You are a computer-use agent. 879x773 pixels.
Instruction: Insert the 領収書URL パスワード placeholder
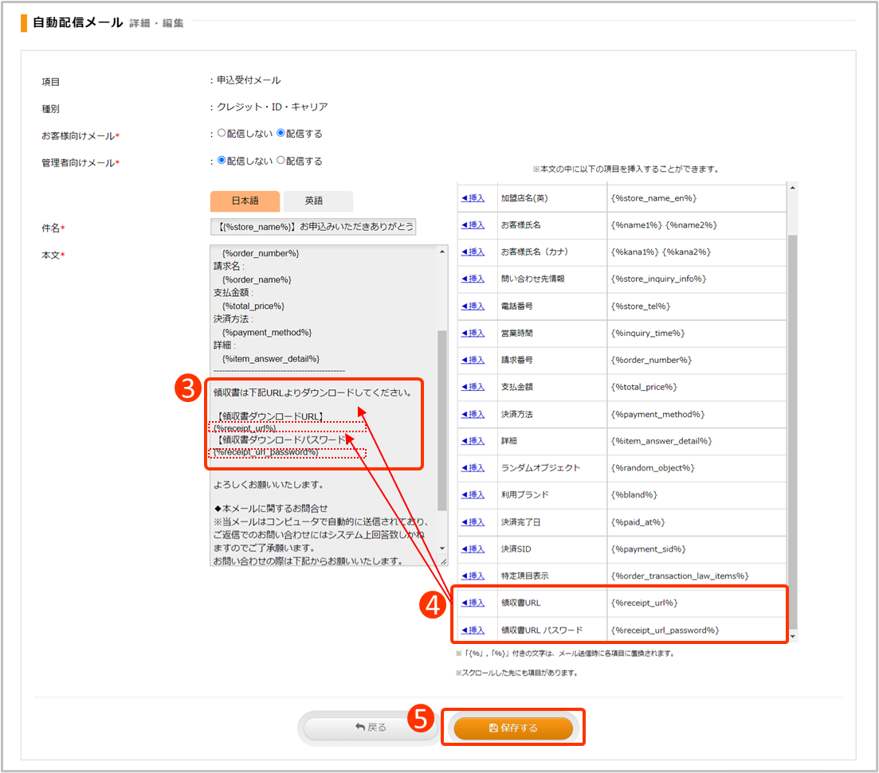473,631
